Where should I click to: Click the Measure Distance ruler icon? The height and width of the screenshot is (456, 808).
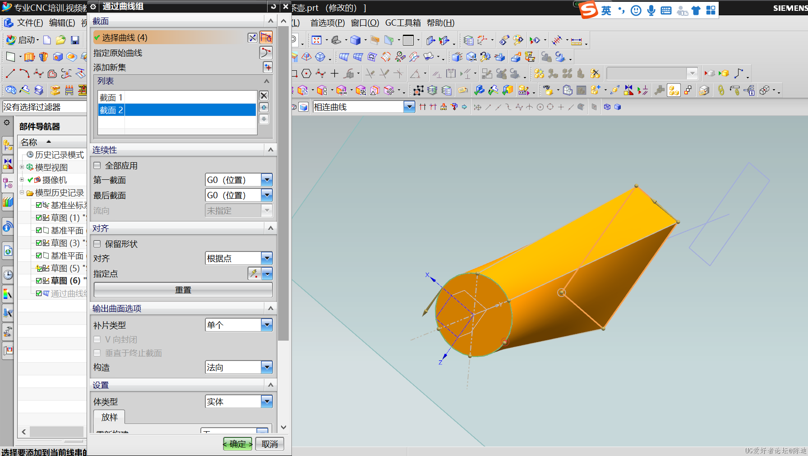tap(577, 41)
